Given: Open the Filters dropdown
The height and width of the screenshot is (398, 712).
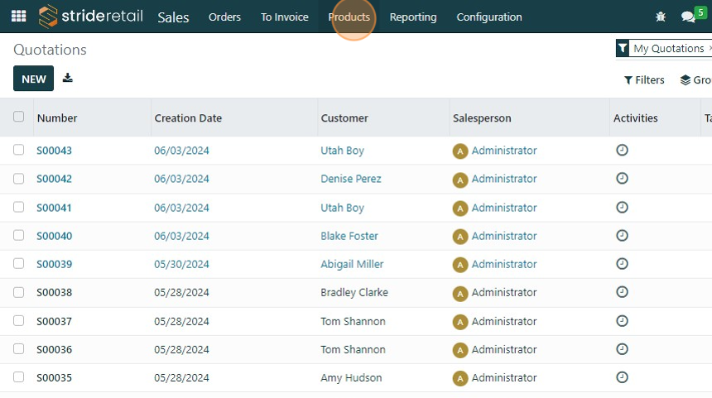Looking at the screenshot, I should coord(644,80).
